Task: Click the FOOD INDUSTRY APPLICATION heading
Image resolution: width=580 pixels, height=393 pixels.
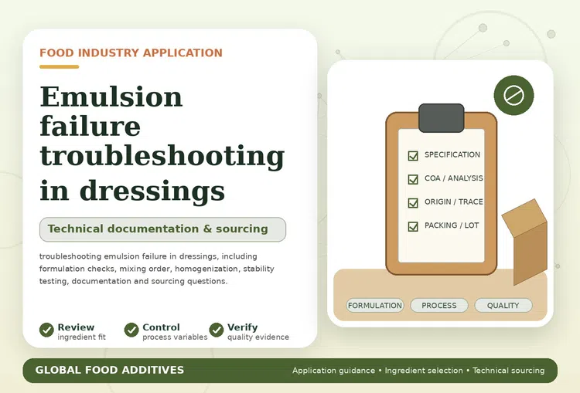Action: coord(131,53)
